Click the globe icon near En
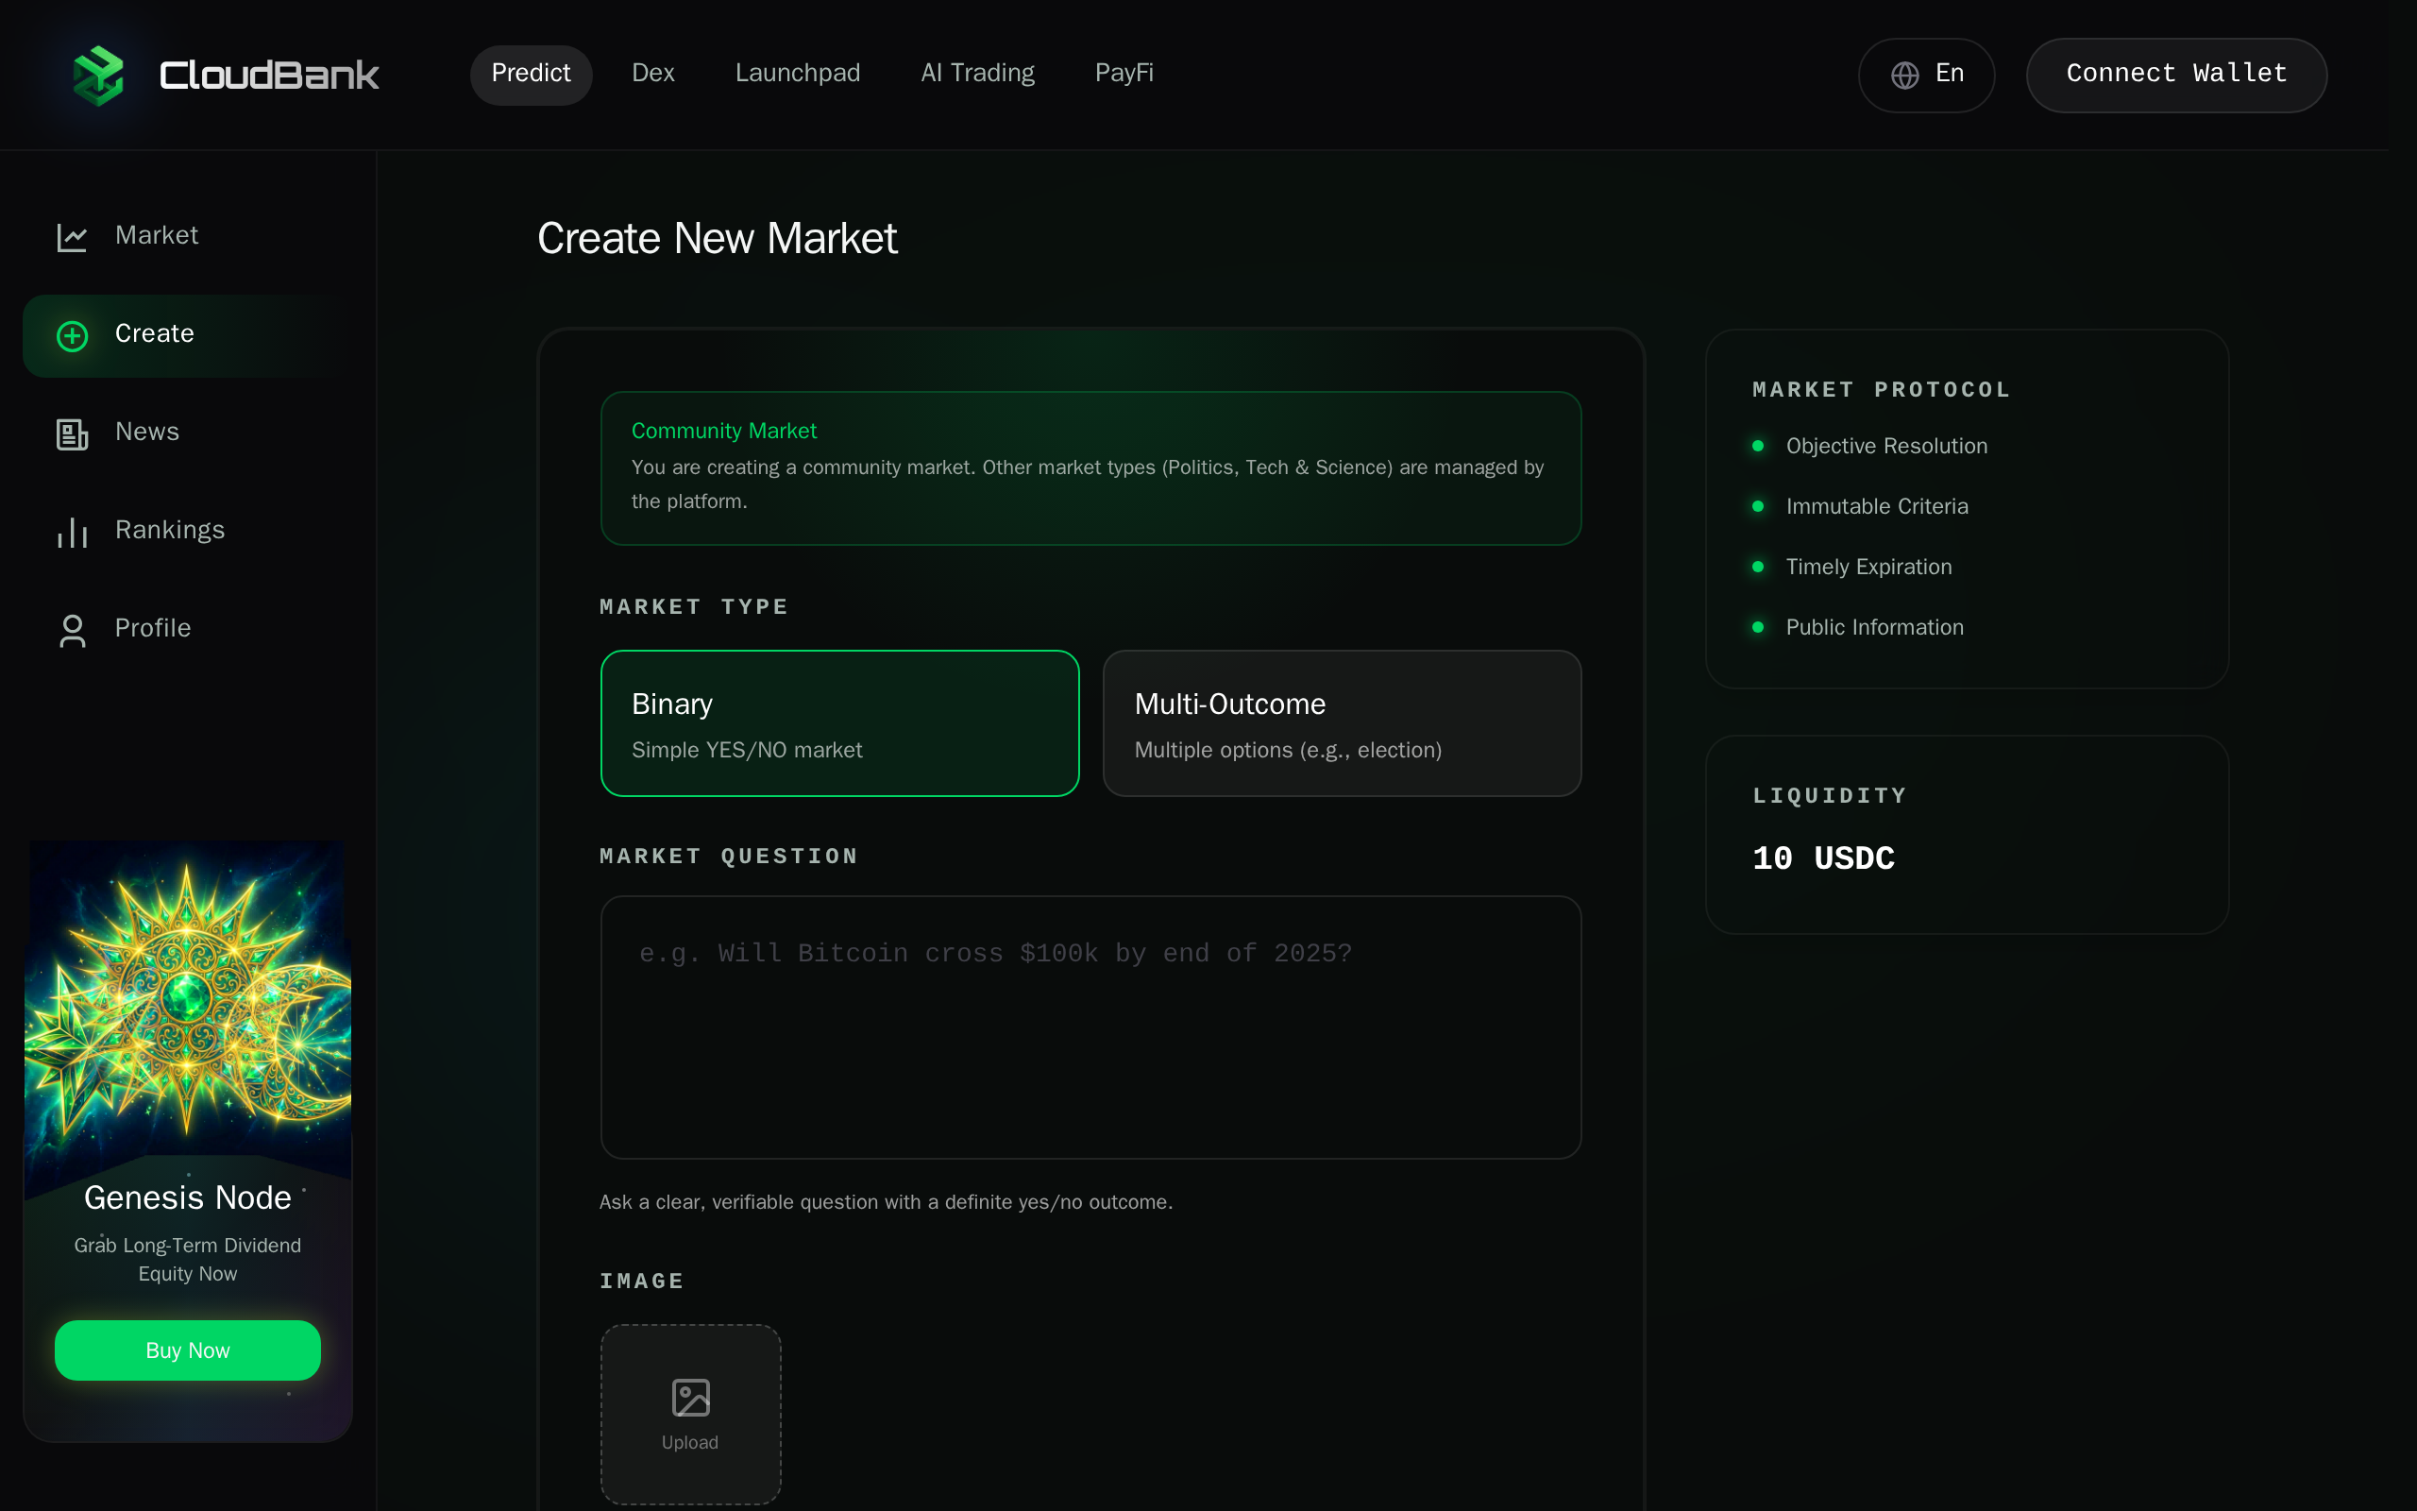Image resolution: width=2417 pixels, height=1511 pixels. 1904,75
